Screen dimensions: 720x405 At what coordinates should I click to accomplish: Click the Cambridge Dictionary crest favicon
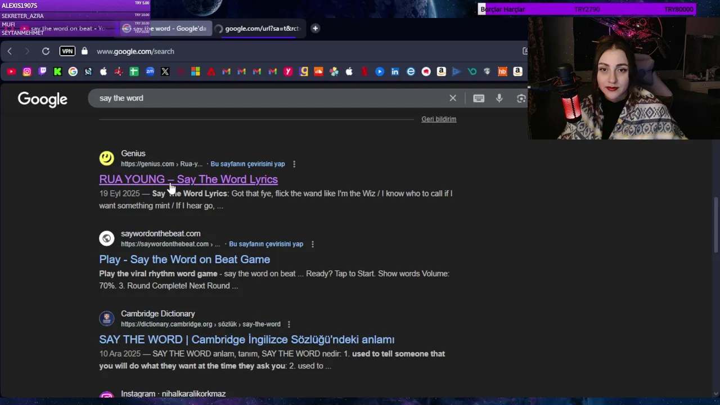tap(106, 318)
